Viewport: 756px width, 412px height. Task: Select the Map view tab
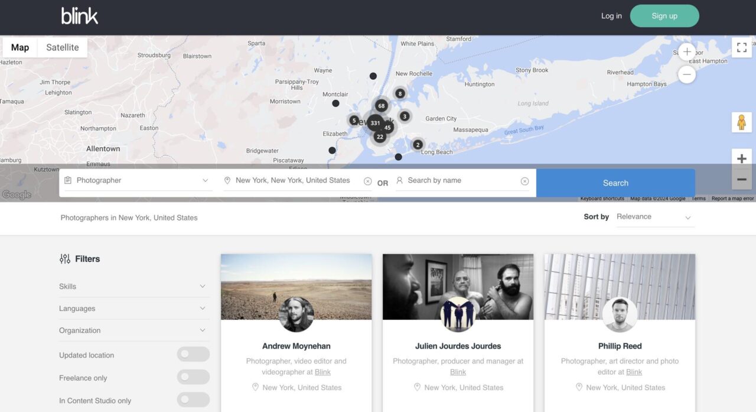tap(19, 47)
